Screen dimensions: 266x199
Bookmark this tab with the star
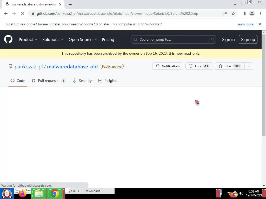pyautogui.click(x=233, y=13)
